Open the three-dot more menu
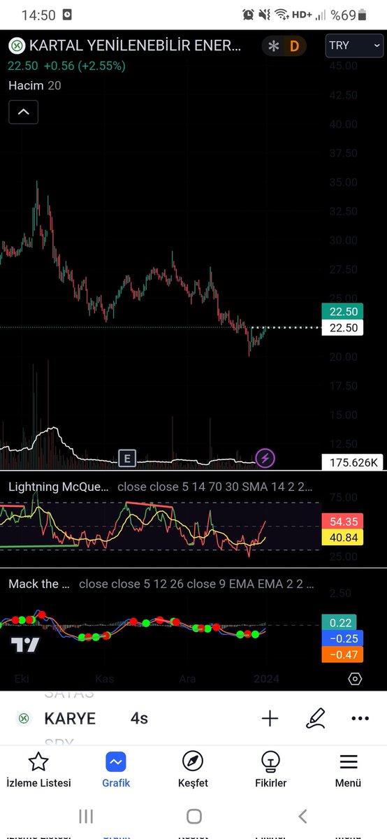The width and height of the screenshot is (387, 839). [360, 719]
